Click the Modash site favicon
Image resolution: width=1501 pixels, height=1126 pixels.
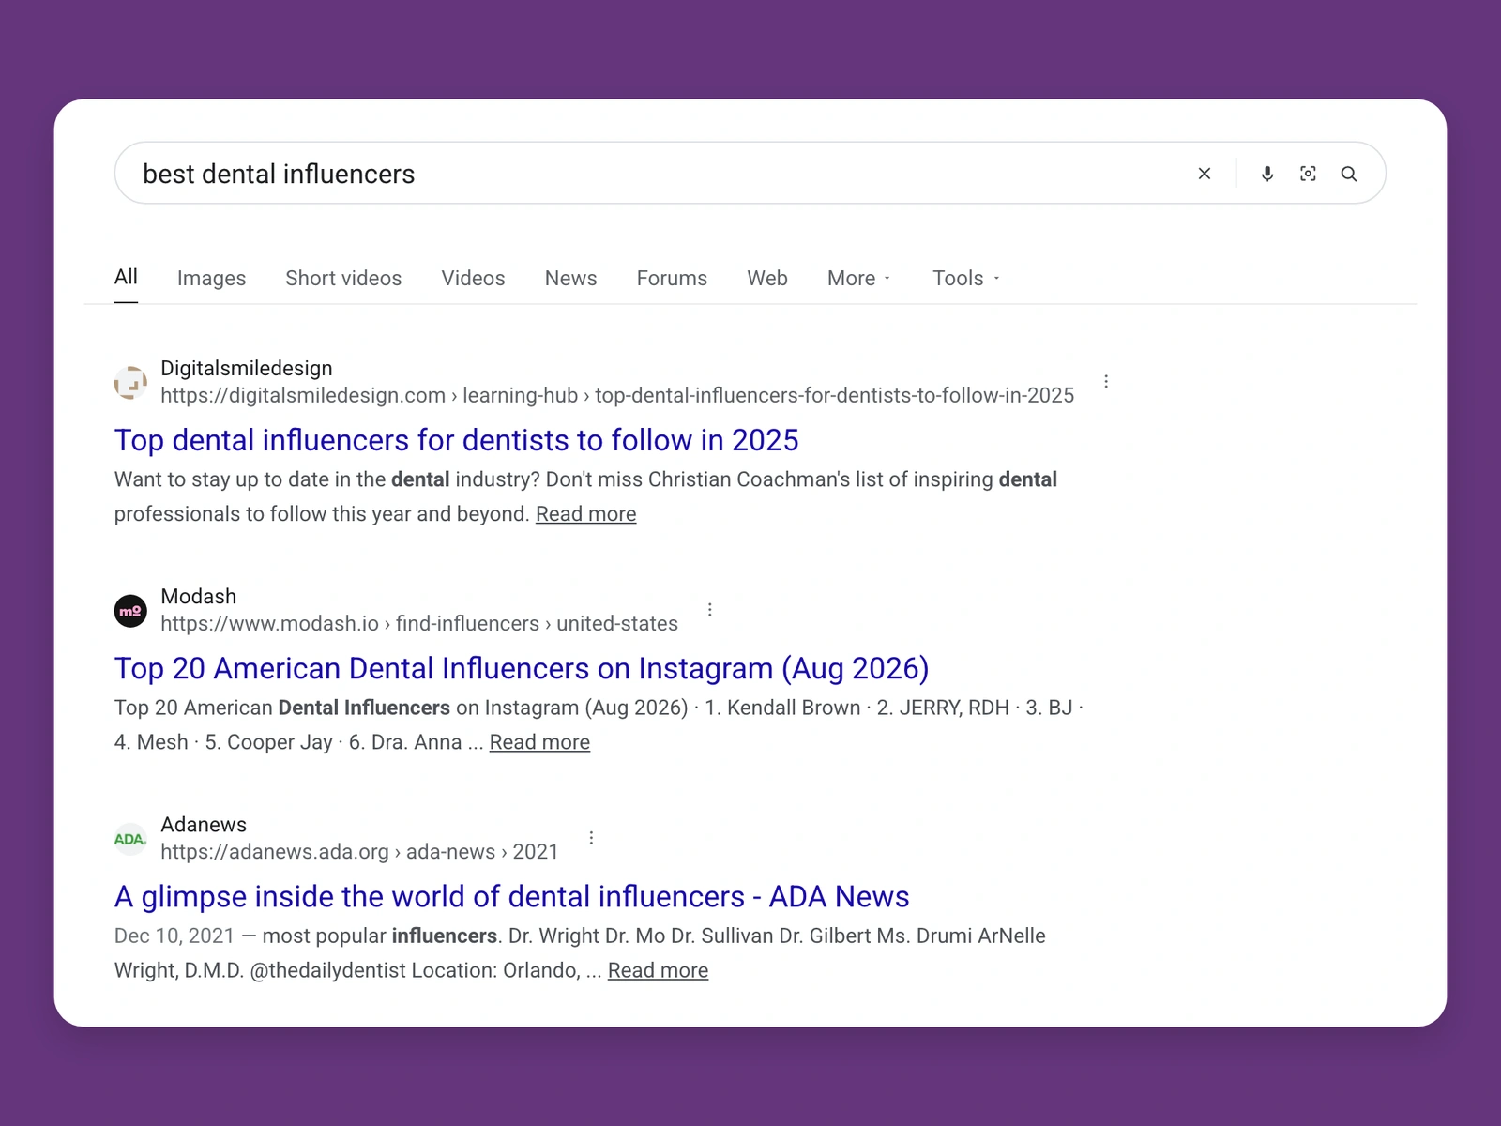[130, 611]
